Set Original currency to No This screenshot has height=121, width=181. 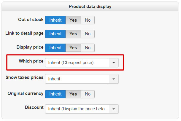tap(88, 94)
